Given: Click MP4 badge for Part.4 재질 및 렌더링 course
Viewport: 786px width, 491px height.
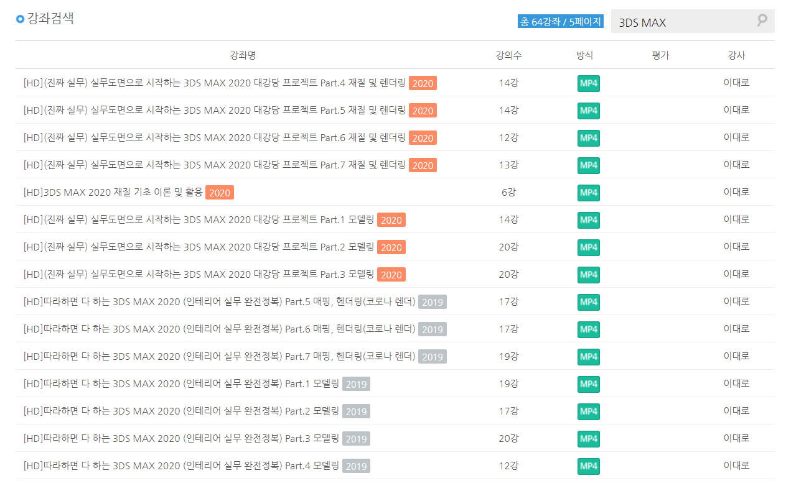Looking at the screenshot, I should [x=589, y=83].
